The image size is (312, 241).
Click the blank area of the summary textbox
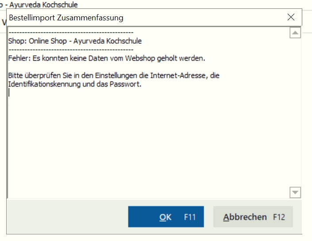146,146
